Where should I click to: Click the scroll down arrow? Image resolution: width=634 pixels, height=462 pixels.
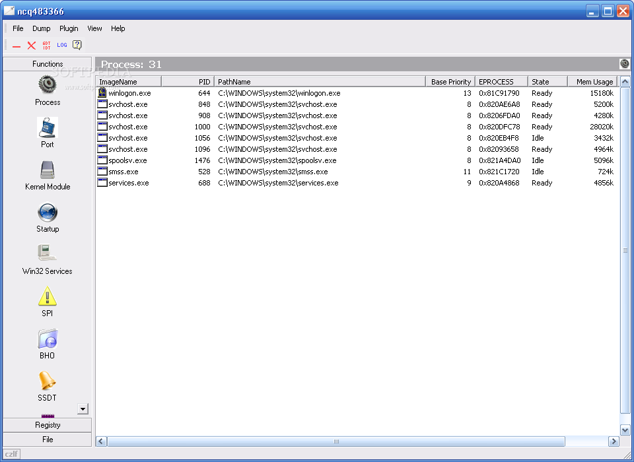point(625,430)
